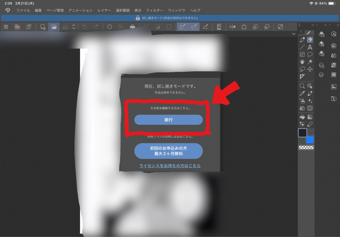Close the trial mode dialog with X
The height and width of the screenshot is (237, 340).
[122, 75]
